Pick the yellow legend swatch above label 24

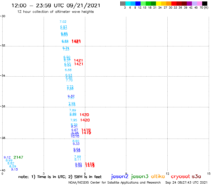159,3
